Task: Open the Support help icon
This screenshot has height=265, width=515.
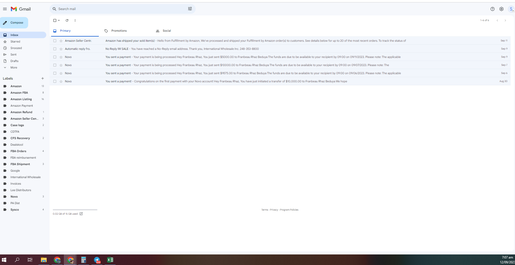Action: [493, 9]
